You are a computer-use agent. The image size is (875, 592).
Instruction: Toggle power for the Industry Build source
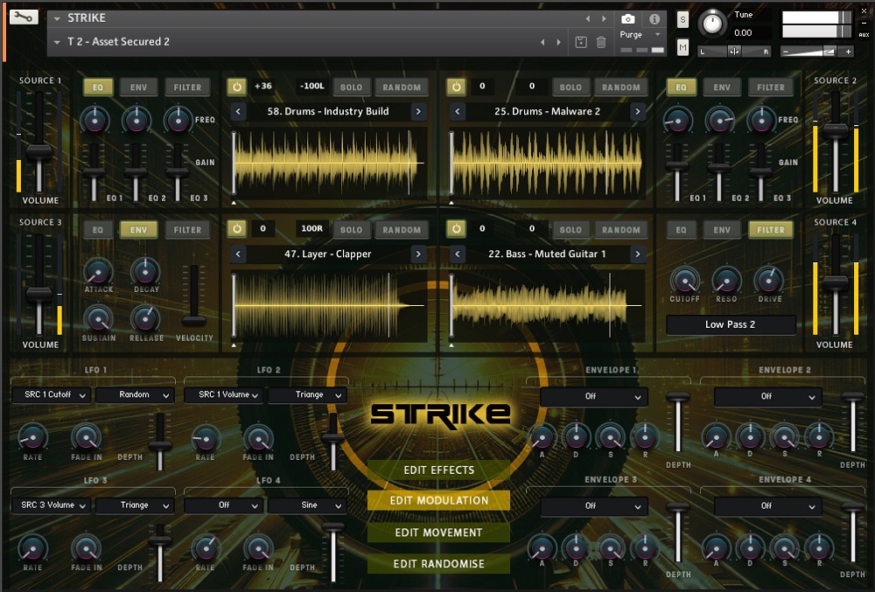point(237,87)
